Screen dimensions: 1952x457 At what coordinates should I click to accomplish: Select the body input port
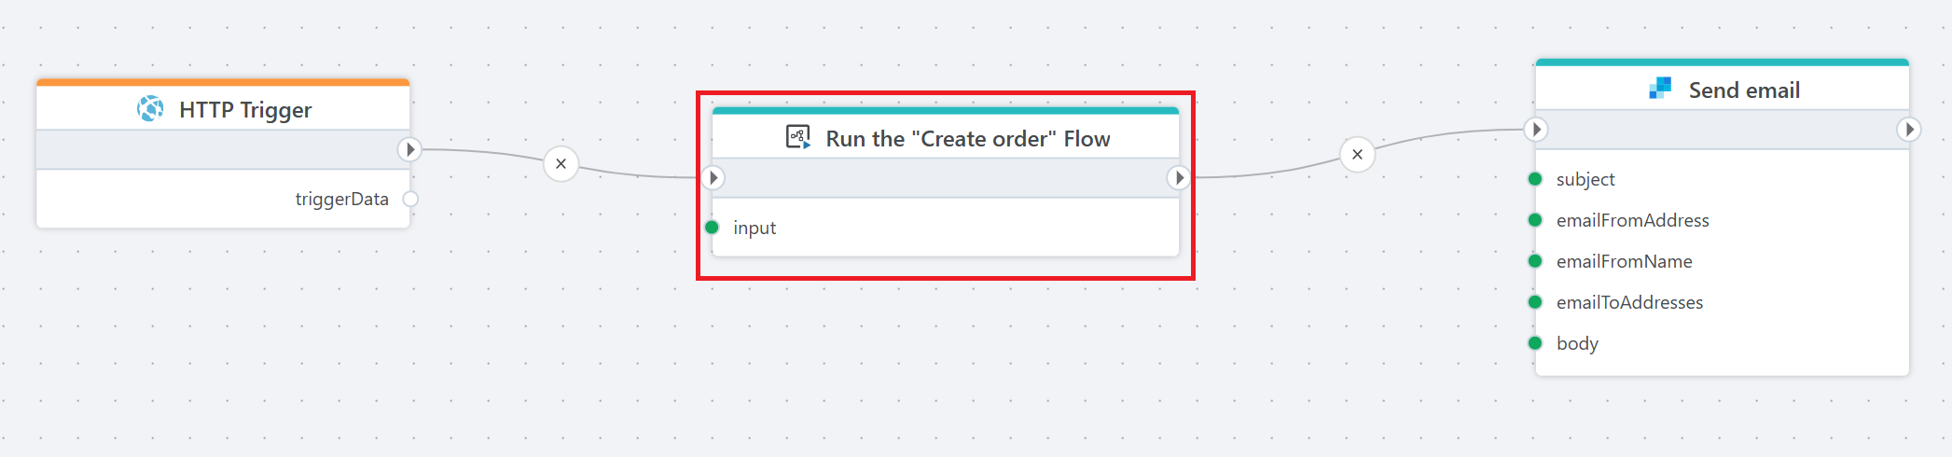1535,343
